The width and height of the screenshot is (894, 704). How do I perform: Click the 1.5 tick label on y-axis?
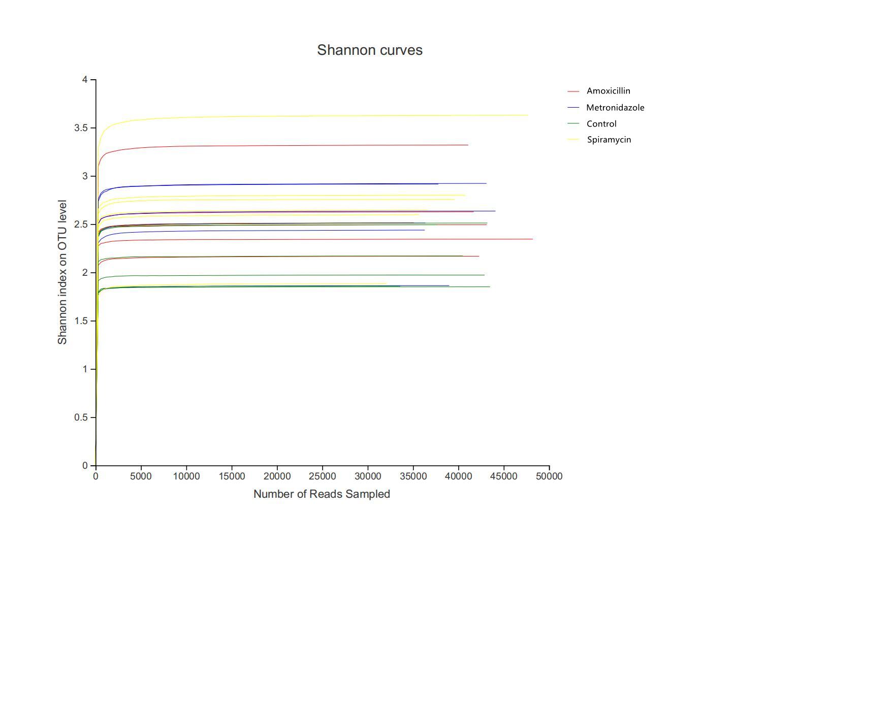pos(81,321)
